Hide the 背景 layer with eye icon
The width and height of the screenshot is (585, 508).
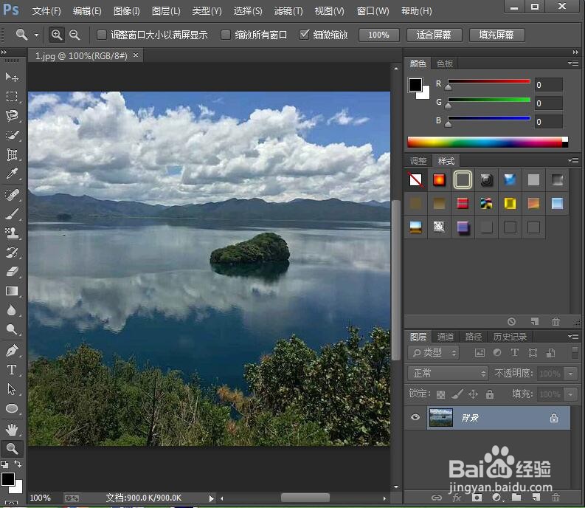[415, 417]
